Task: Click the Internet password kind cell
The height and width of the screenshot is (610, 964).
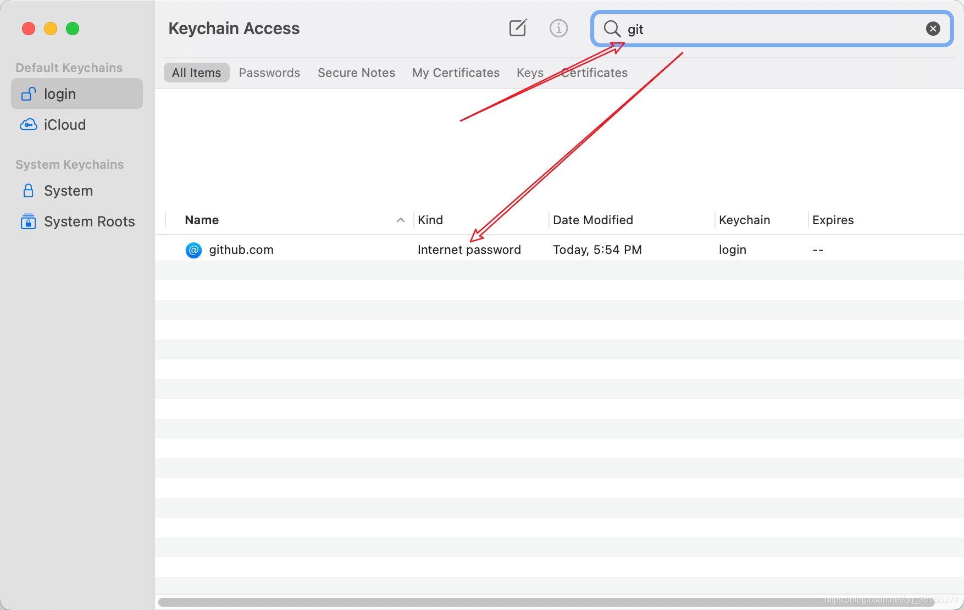Action: (469, 250)
